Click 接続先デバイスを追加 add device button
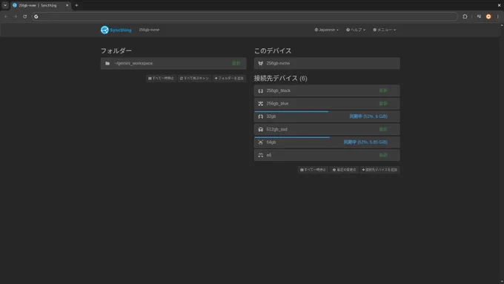Viewport: 504px width, 284px height. pyautogui.click(x=380, y=170)
